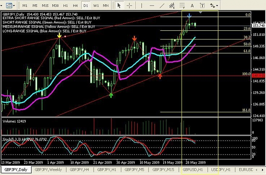Viewport: 266px width, 175px height.
Task: Click the 13 Mar 2009 date label
Action: point(11,163)
